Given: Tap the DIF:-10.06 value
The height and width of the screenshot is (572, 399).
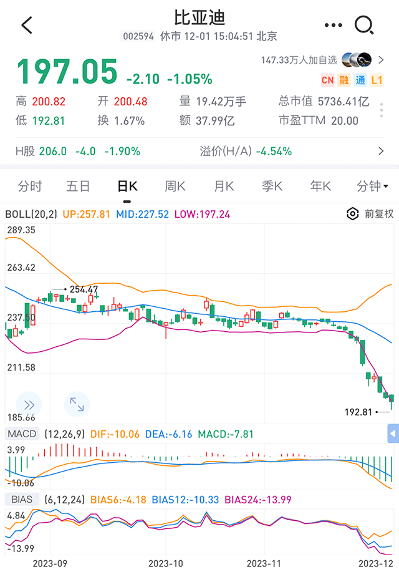Looking at the screenshot, I should point(115,434).
